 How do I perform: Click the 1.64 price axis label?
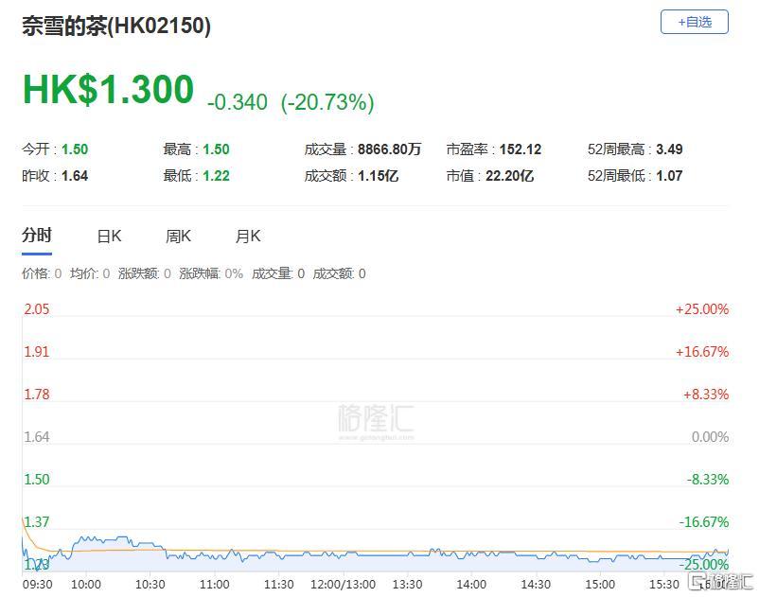37,437
